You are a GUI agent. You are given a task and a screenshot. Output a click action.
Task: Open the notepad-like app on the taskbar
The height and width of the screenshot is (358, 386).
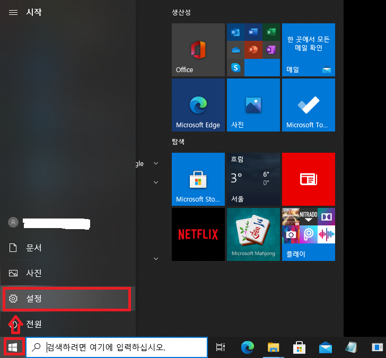pos(352,347)
